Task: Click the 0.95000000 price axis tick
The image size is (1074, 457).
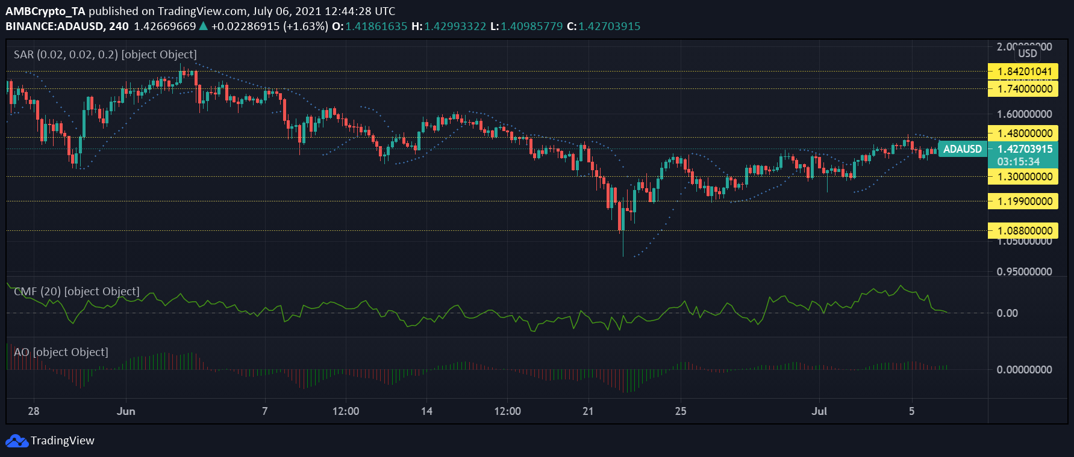Action: pos(1025,272)
